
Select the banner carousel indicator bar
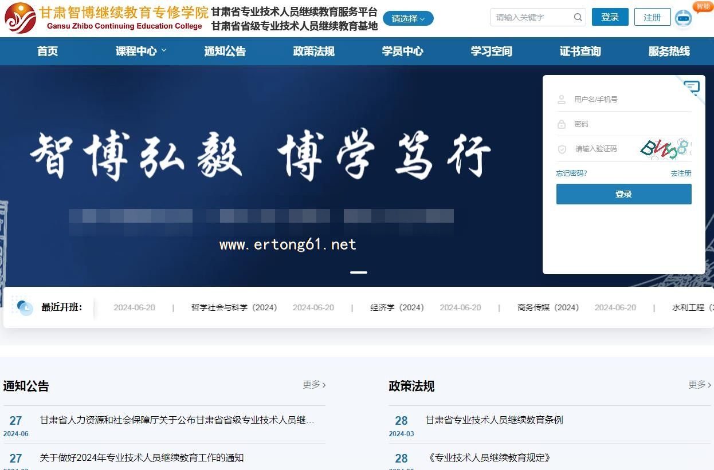click(x=359, y=272)
